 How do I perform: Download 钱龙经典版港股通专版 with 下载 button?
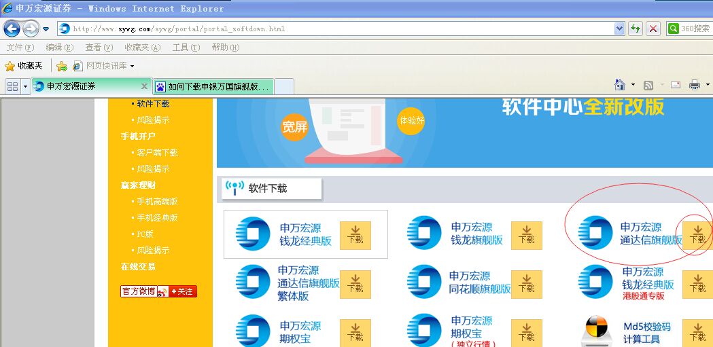(697, 285)
